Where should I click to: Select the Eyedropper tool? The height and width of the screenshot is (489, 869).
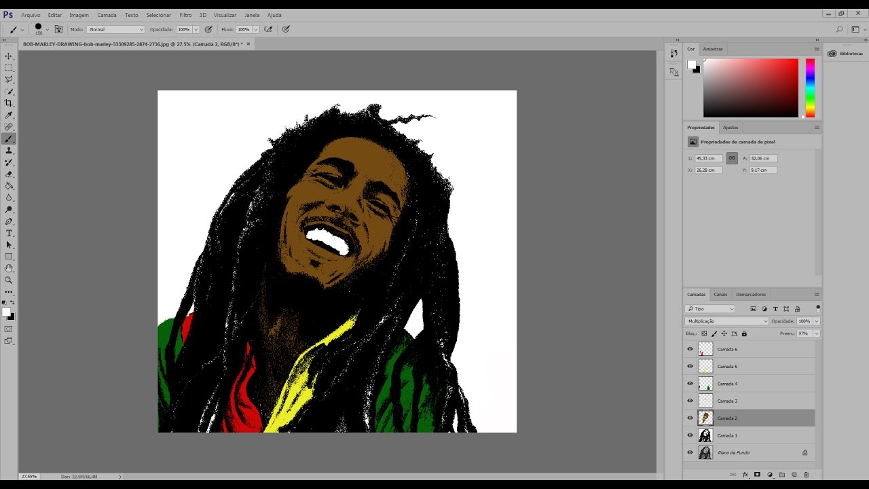[9, 115]
